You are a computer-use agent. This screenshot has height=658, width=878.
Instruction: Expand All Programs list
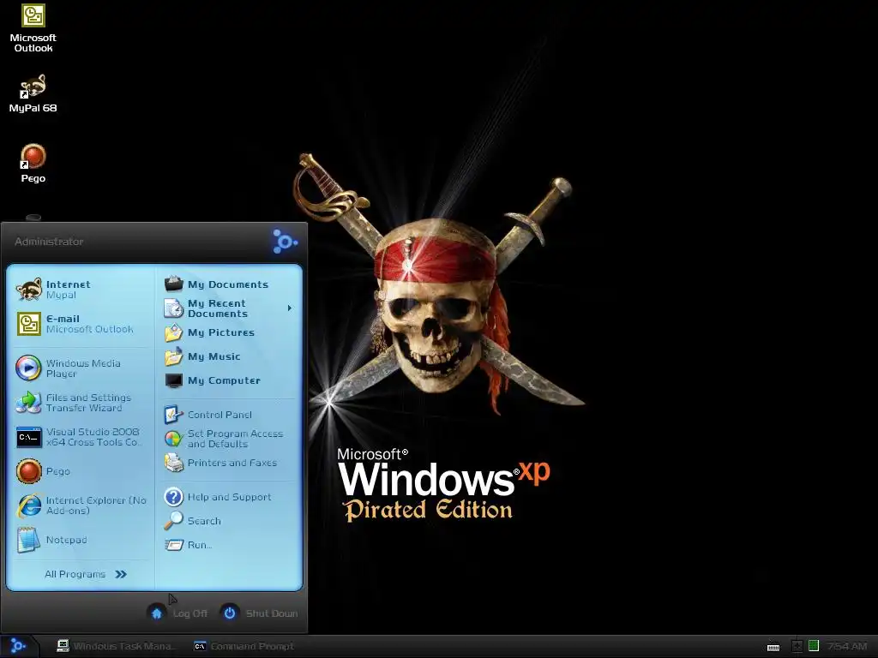[x=86, y=574]
